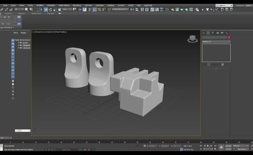Open the Material Editor icon
This screenshot has width=253, height=155.
(x=167, y=10)
